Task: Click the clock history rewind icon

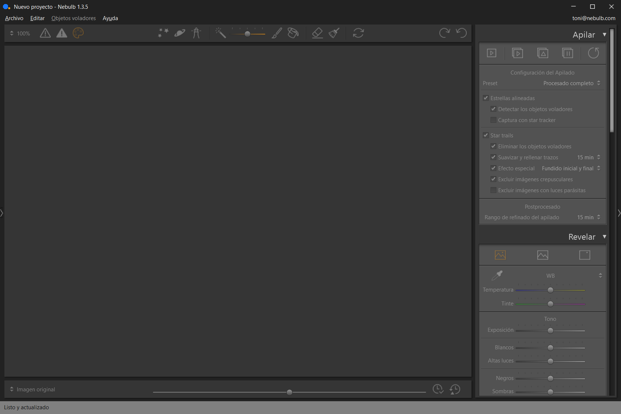Action: point(455,389)
